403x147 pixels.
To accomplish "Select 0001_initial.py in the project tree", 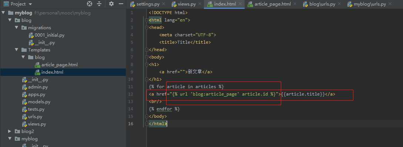I will point(49,35).
